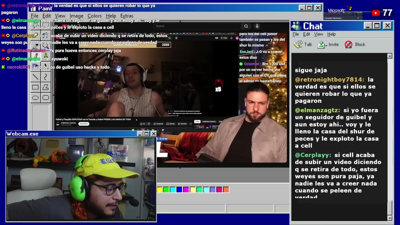Like the video with thumbs up
400x225 pixels.
coord(141,124)
